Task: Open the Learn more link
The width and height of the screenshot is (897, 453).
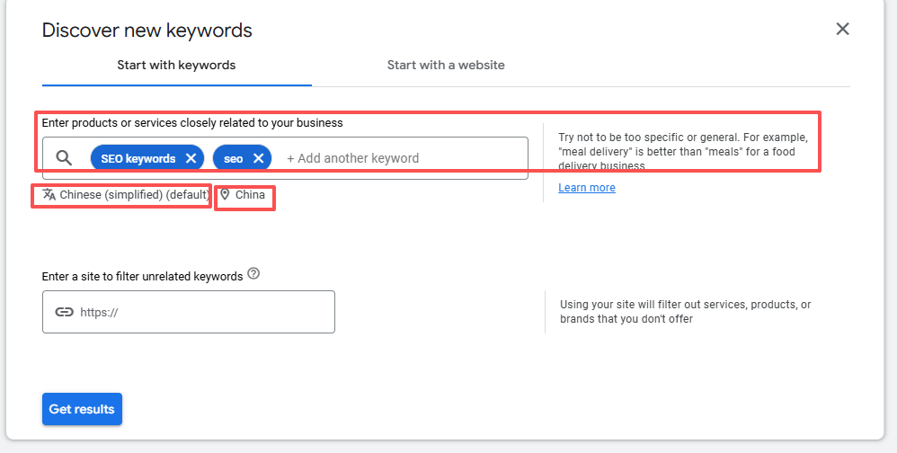Action: click(x=586, y=188)
